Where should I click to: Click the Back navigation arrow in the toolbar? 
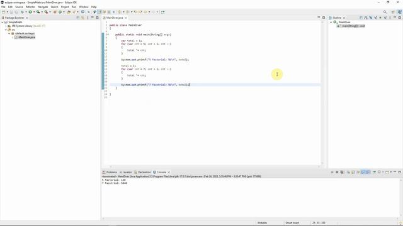145,12
